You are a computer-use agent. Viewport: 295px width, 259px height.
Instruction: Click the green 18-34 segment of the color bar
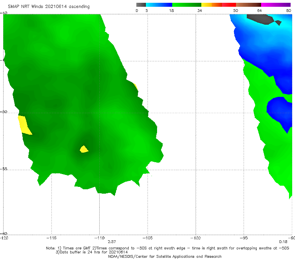187,5
